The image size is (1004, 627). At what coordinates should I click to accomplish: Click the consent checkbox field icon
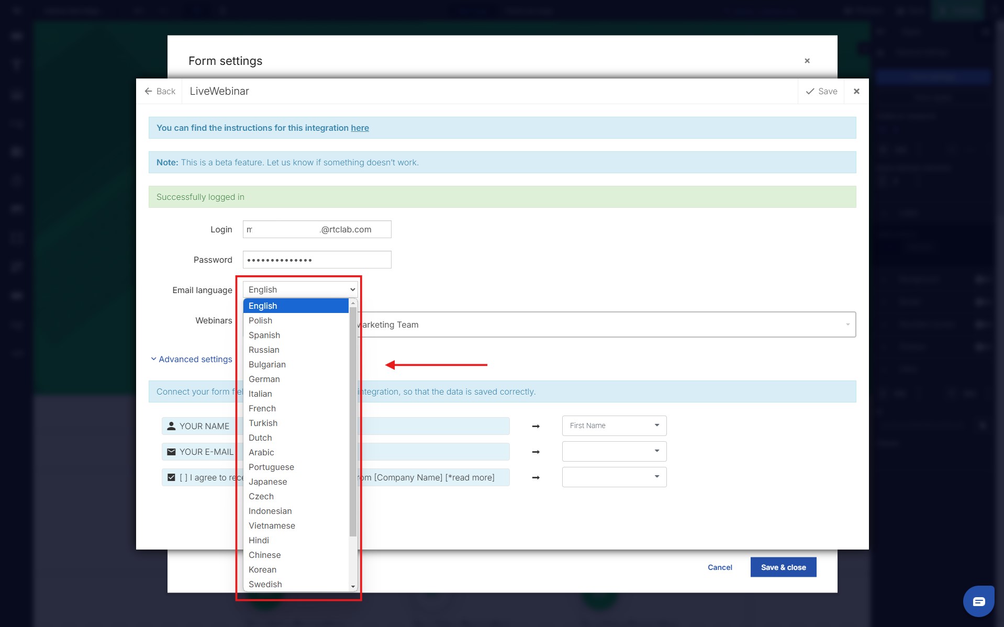[171, 477]
